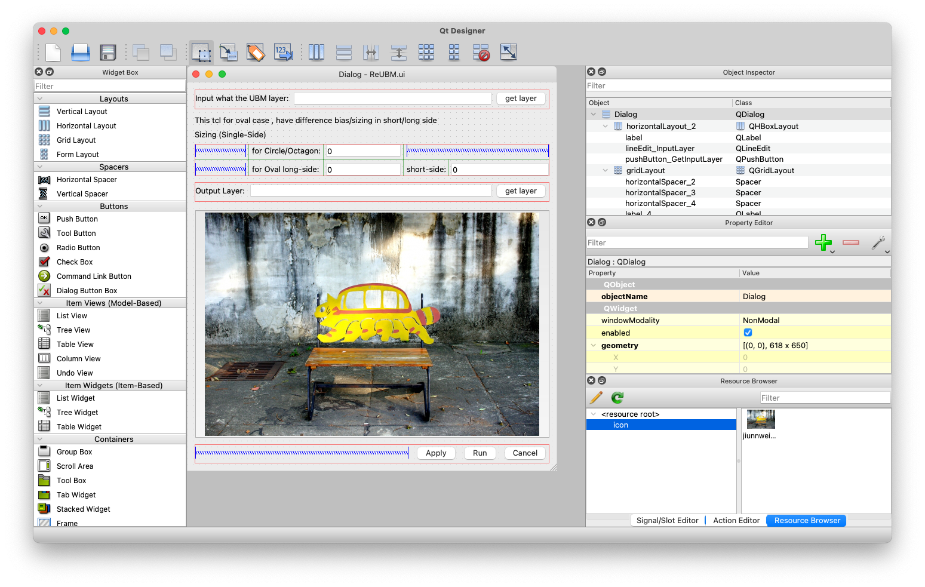Viewport: 925px width, 587px height.
Task: Click the Break Layout icon
Action: coord(481,53)
